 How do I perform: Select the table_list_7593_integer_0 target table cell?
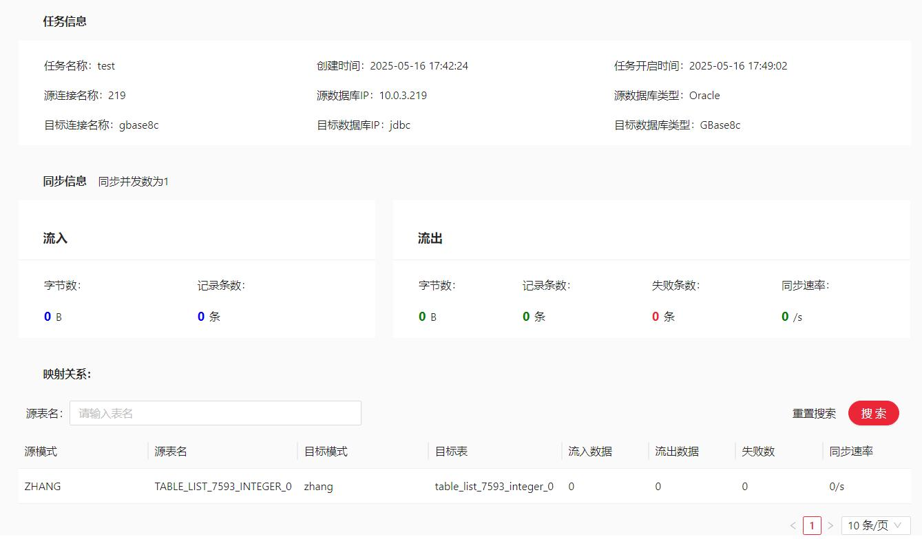tap(494, 486)
